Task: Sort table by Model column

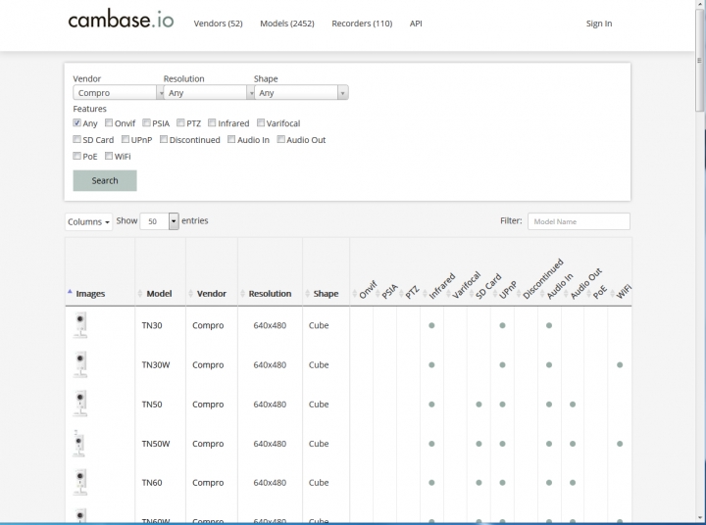Action: coord(159,294)
